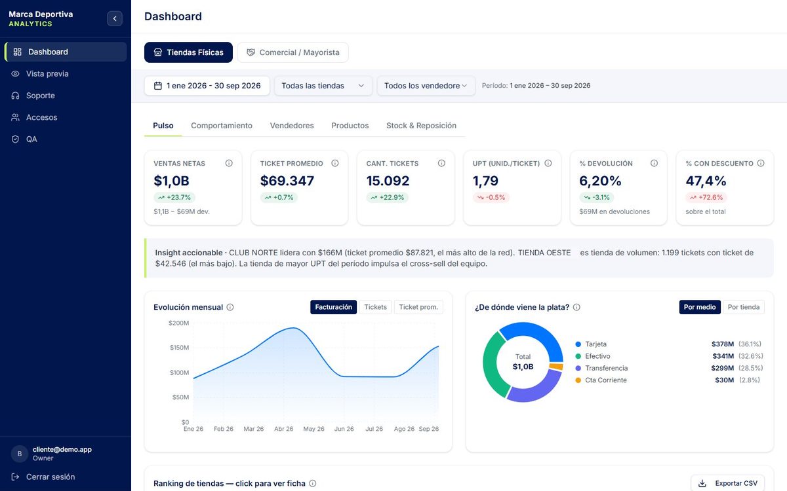Click the info icon on % Con Descuento card
This screenshot has height=491, width=787.
pyautogui.click(x=761, y=164)
